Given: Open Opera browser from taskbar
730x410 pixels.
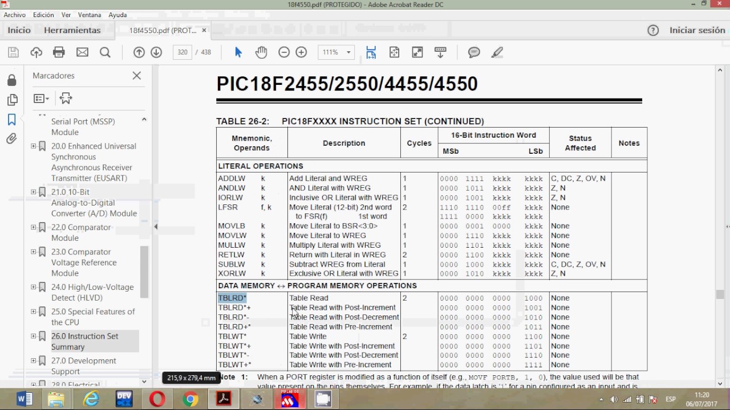Looking at the screenshot, I should pyautogui.click(x=157, y=399).
